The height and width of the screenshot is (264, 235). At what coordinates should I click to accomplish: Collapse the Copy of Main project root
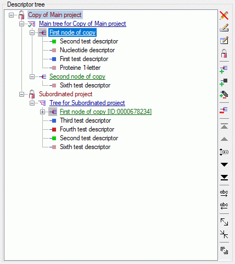[x=11, y=15]
